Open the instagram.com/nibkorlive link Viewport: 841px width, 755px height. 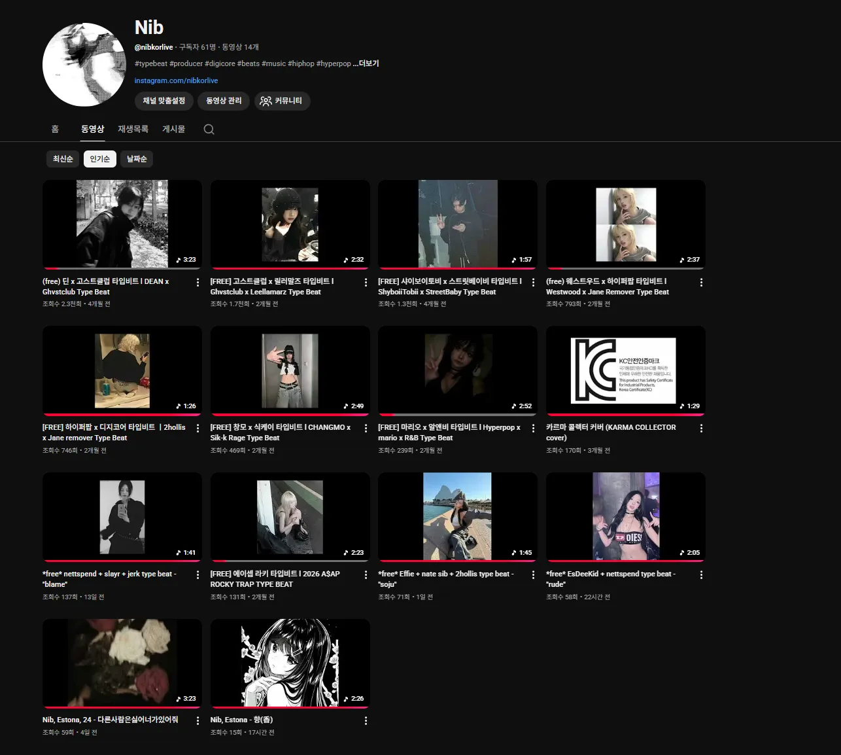[176, 80]
